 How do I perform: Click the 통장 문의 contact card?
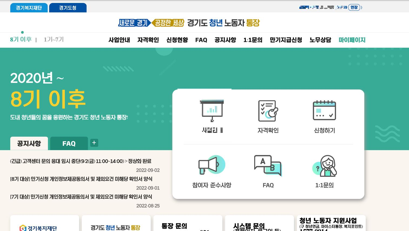188,223
